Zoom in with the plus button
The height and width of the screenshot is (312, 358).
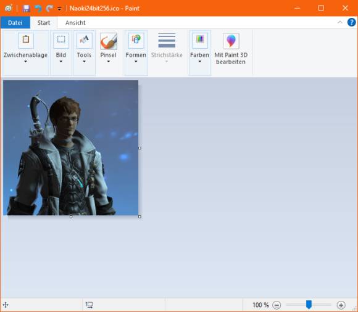[341, 305]
